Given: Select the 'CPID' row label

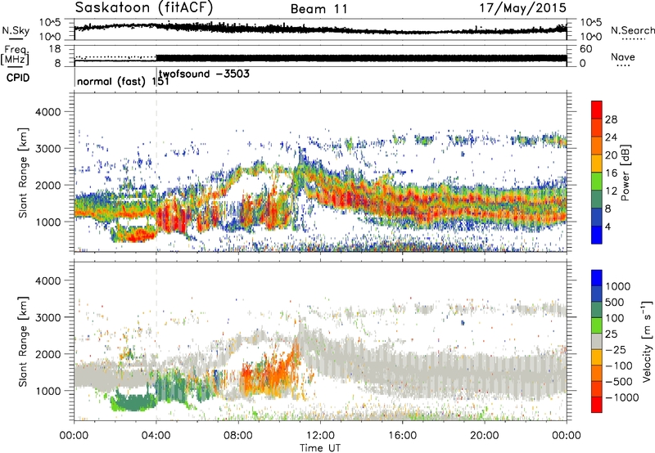Looking at the screenshot, I should point(18,78).
